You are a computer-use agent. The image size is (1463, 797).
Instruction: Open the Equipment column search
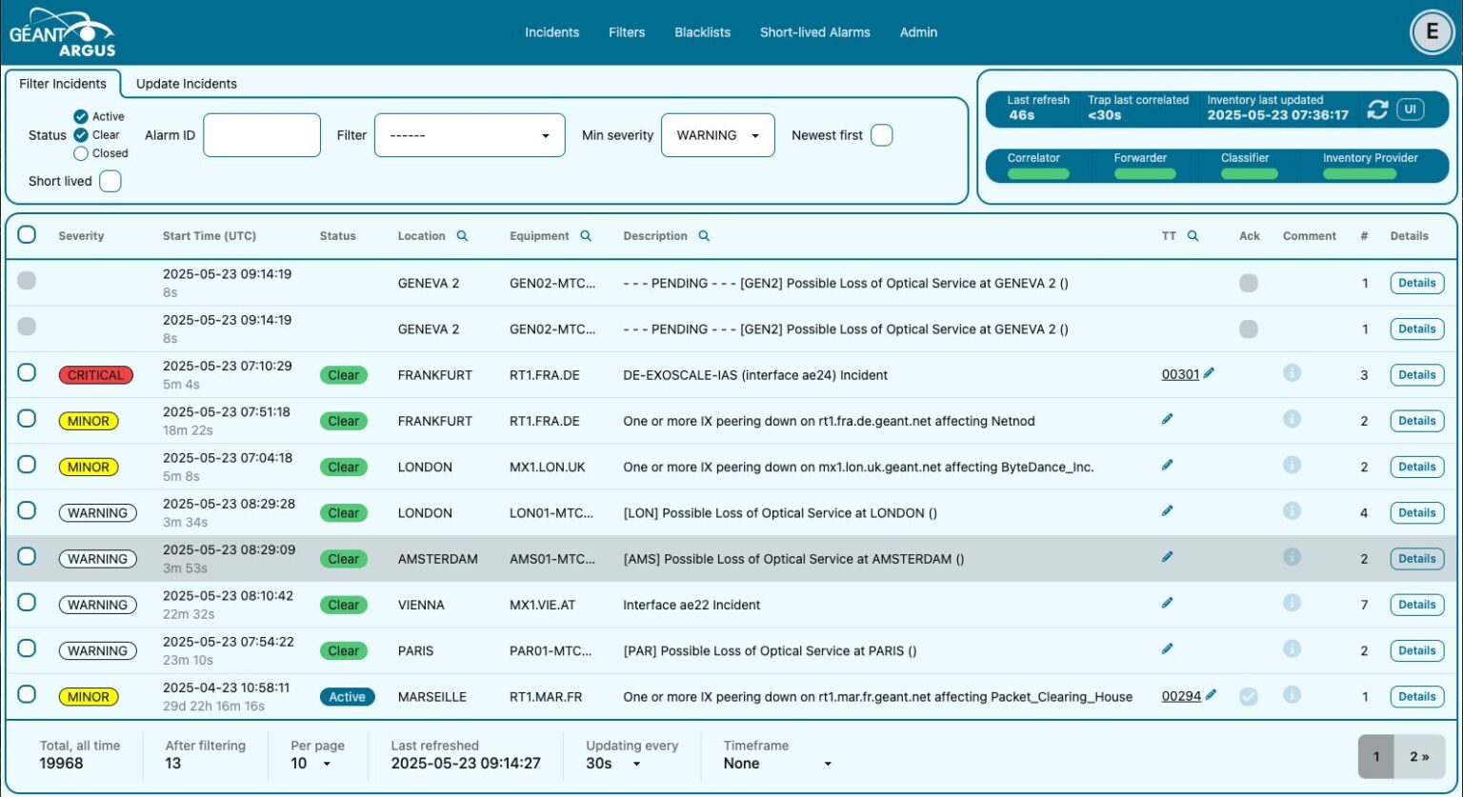pyautogui.click(x=586, y=235)
